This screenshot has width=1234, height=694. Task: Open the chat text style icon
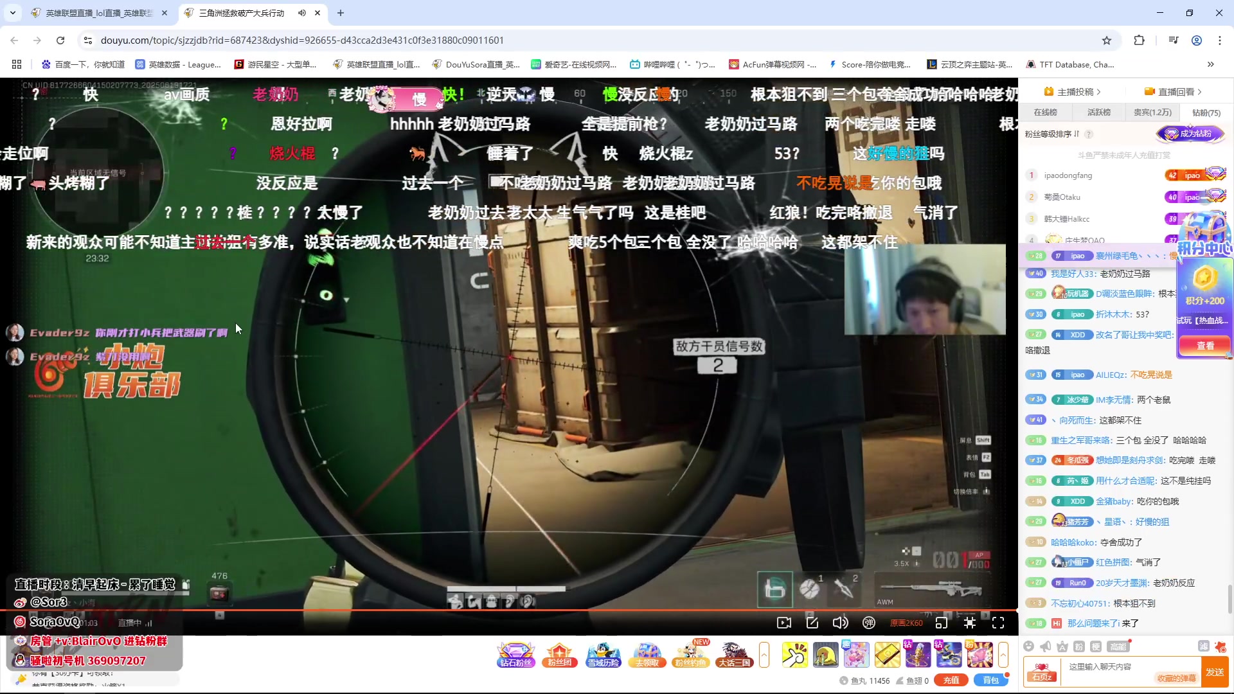coord(1062,646)
